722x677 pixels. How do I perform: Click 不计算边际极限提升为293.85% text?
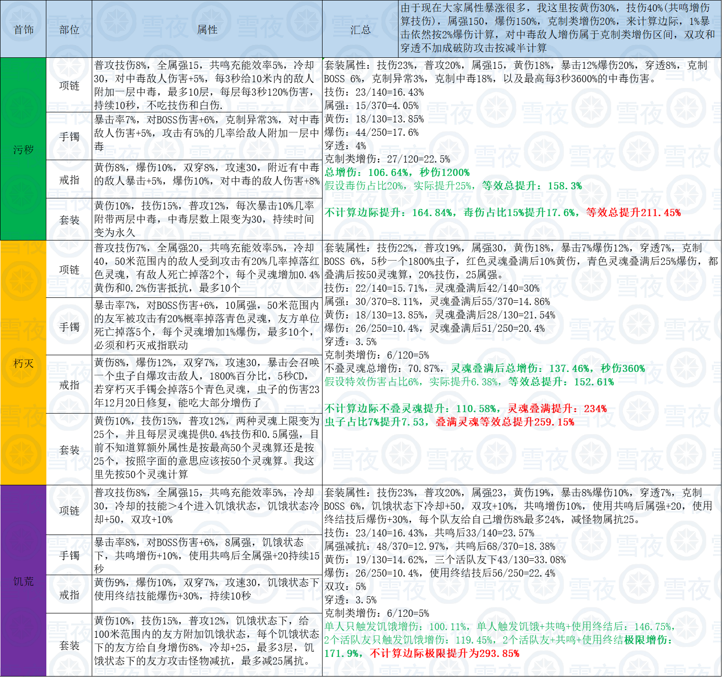445,654
